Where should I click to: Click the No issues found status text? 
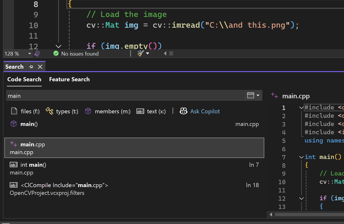80,54
